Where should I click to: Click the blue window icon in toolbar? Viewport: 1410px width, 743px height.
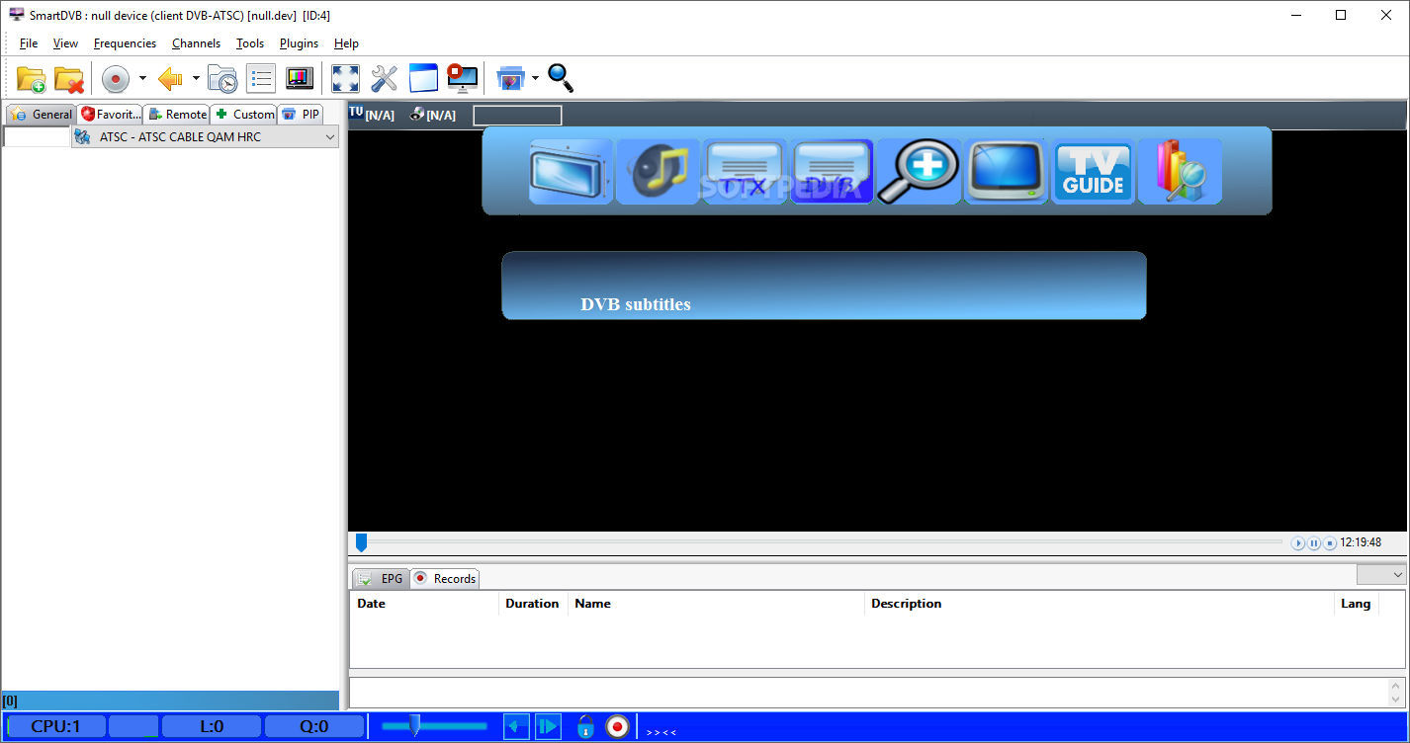coord(423,78)
